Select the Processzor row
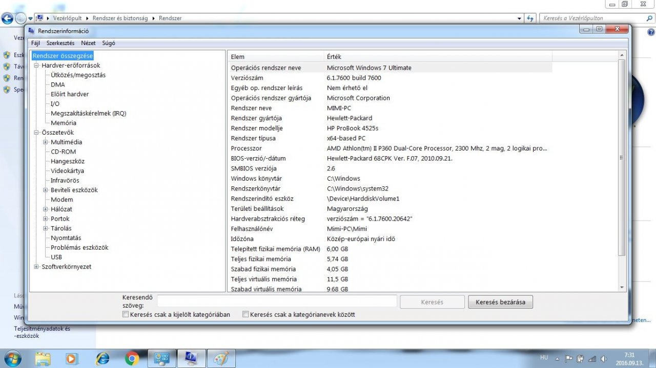Image resolution: width=656 pixels, height=368 pixels. [x=390, y=148]
